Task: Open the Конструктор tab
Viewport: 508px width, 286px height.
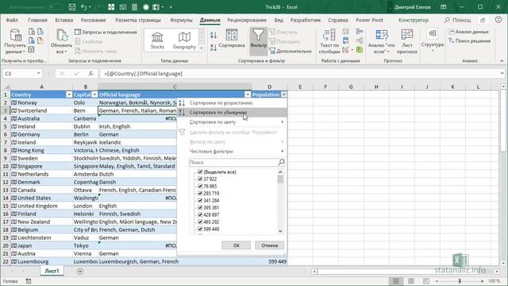Action: (x=414, y=20)
